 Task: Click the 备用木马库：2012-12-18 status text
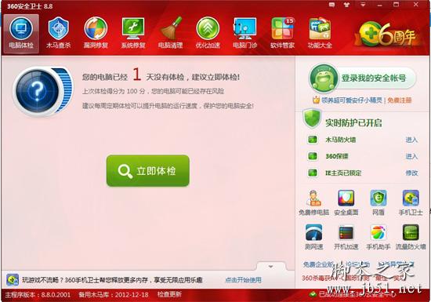(x=114, y=295)
